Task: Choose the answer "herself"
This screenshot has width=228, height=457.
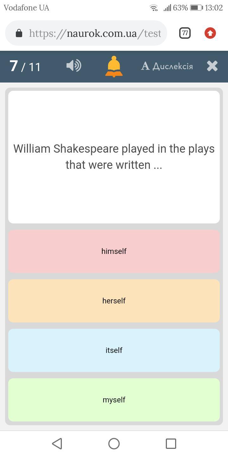Action: click(114, 301)
